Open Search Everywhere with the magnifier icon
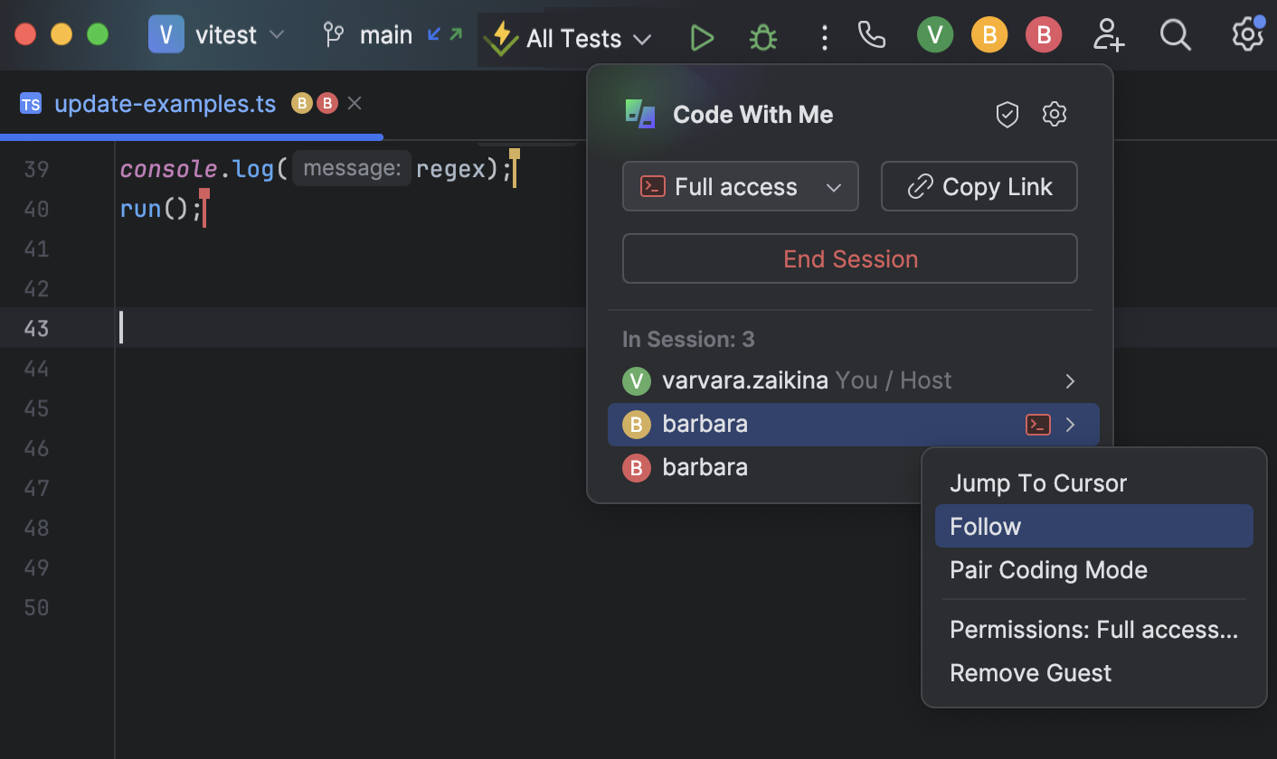Viewport: 1277px width, 759px height. click(x=1175, y=35)
